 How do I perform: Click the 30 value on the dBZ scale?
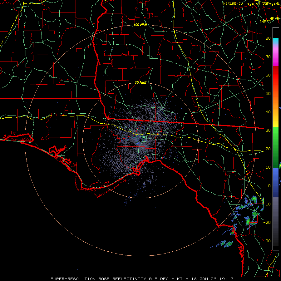pyautogui.click(x=268, y=130)
